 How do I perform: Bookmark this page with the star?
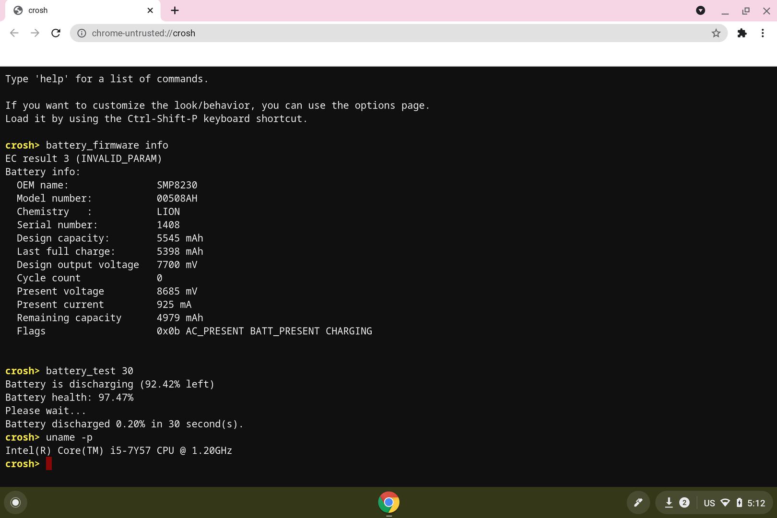(716, 33)
